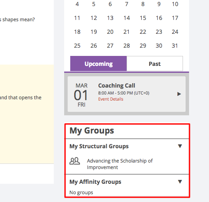
Task: Select day 20 in calendar
Action: click(110, 32)
